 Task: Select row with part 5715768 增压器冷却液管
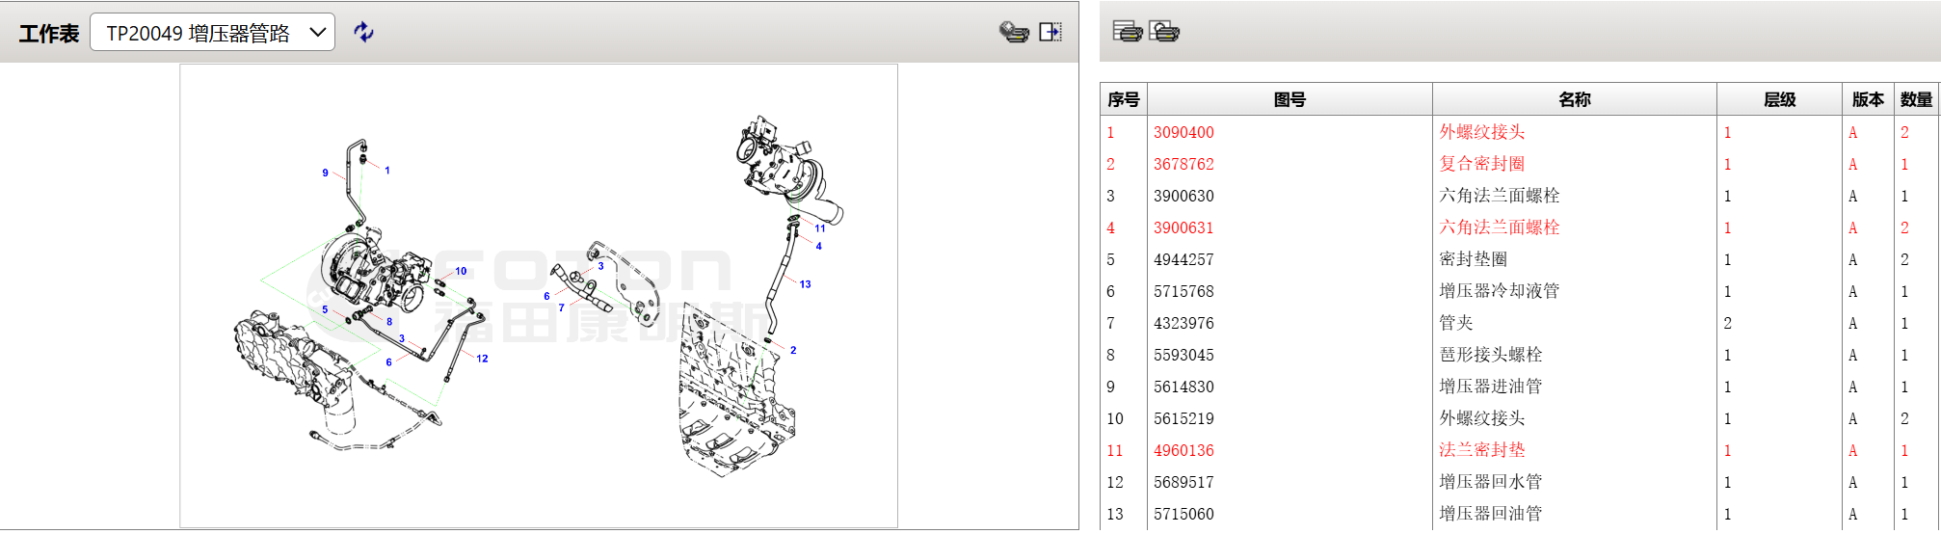(x=1499, y=291)
